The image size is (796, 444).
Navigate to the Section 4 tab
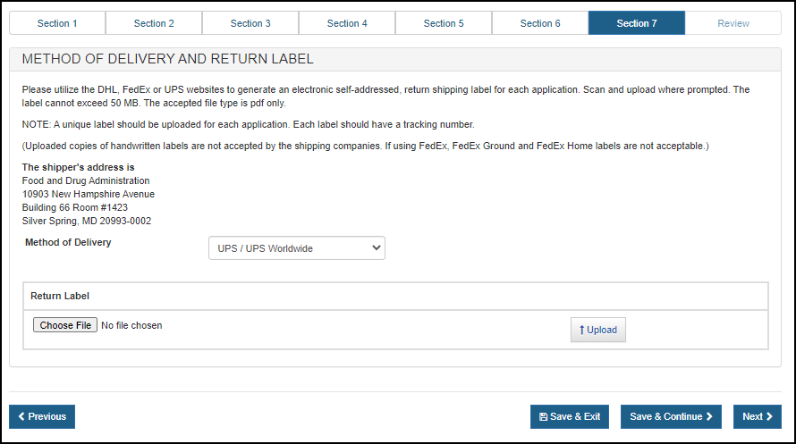pyautogui.click(x=347, y=23)
